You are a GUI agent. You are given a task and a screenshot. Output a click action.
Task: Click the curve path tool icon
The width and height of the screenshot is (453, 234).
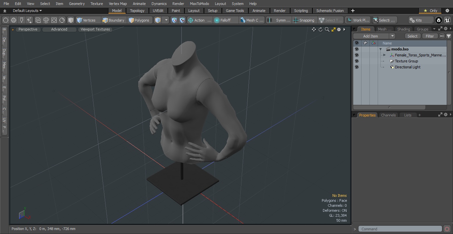click(x=30, y=20)
